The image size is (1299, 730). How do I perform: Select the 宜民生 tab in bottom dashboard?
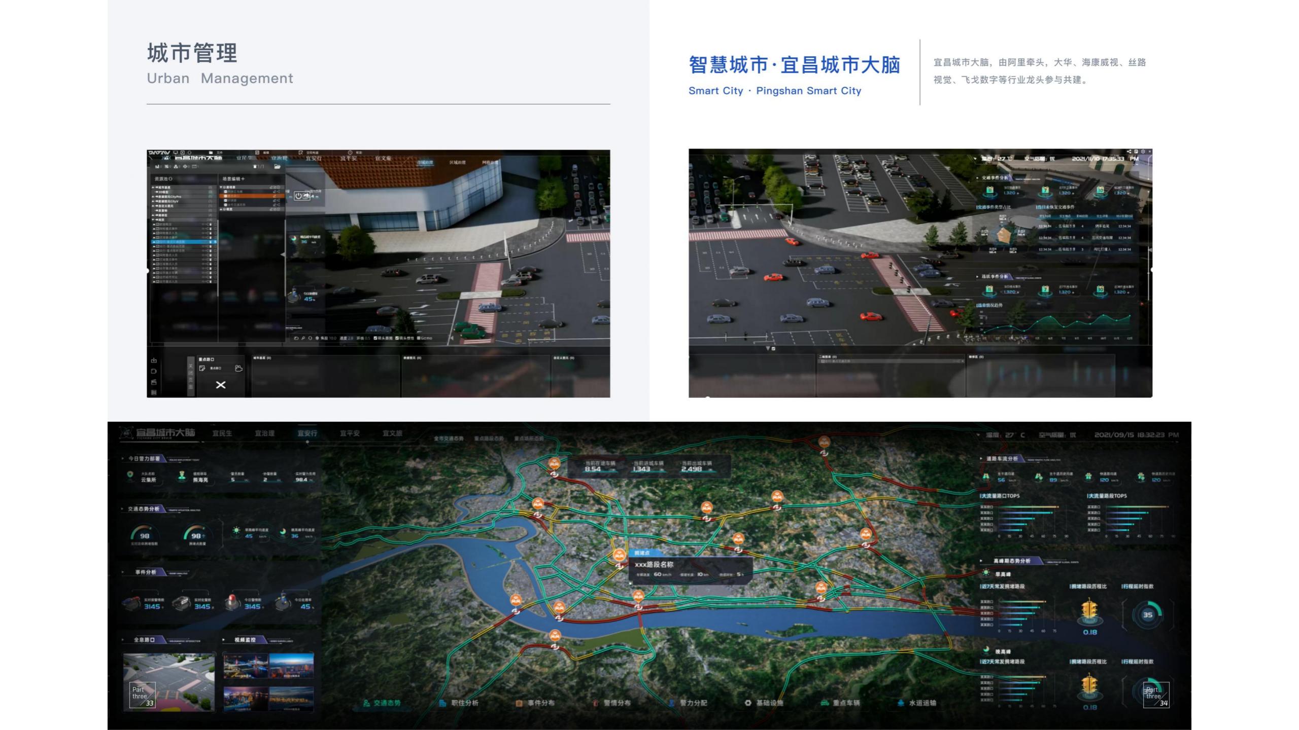coord(222,433)
